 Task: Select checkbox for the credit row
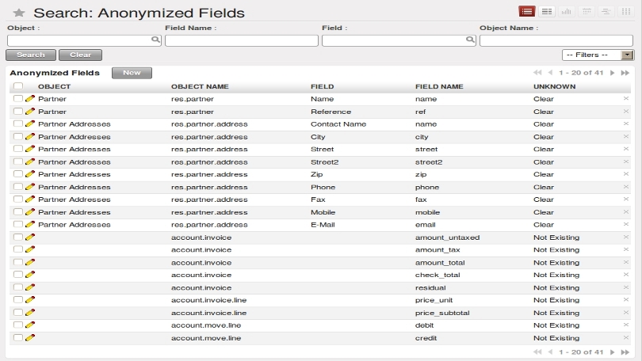pyautogui.click(x=18, y=337)
